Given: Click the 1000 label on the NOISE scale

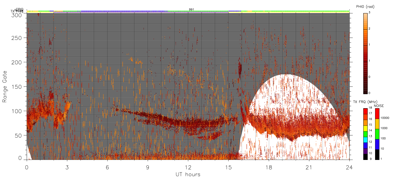Looking at the screenshot, I should pyautogui.click(x=384, y=128).
